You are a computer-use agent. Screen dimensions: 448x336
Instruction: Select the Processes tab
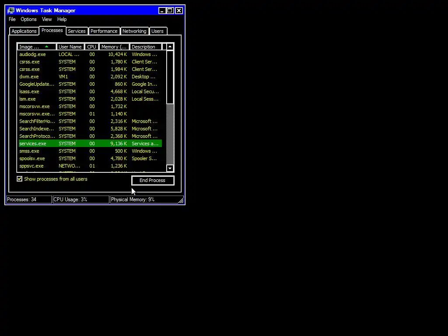coord(52,30)
